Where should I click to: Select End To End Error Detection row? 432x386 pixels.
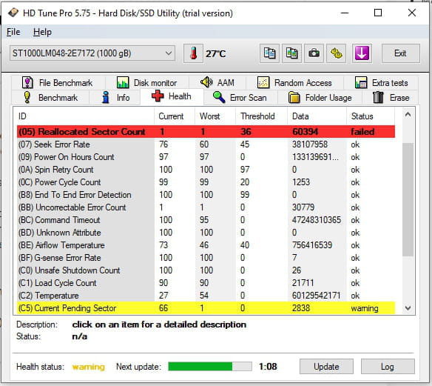206,195
